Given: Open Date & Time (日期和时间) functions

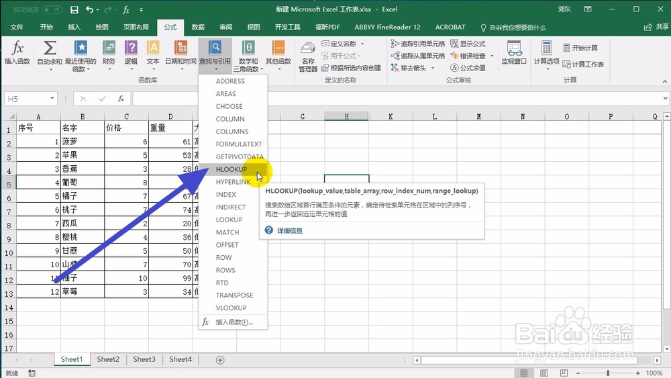Looking at the screenshot, I should pyautogui.click(x=180, y=56).
